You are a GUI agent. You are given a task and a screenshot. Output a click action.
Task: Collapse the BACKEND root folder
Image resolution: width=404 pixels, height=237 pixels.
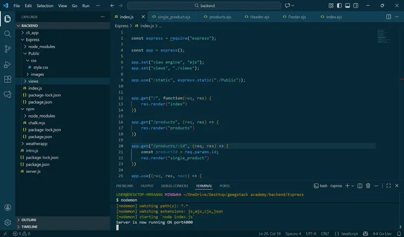63,26
